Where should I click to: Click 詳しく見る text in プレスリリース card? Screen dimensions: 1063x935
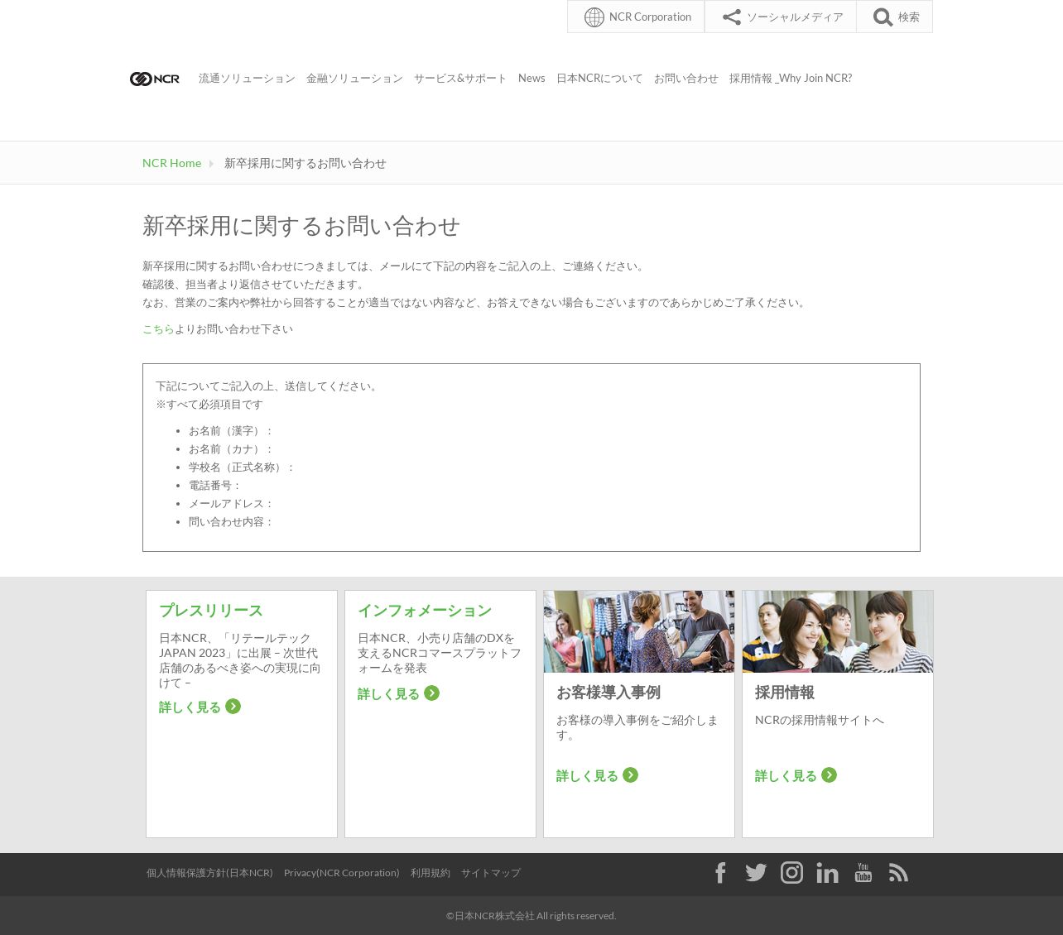coord(190,707)
